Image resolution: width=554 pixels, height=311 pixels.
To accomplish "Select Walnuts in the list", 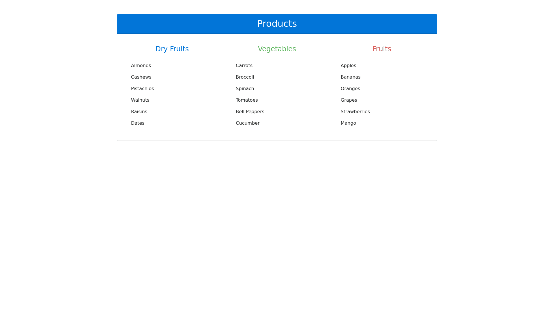I will click(x=140, y=100).
